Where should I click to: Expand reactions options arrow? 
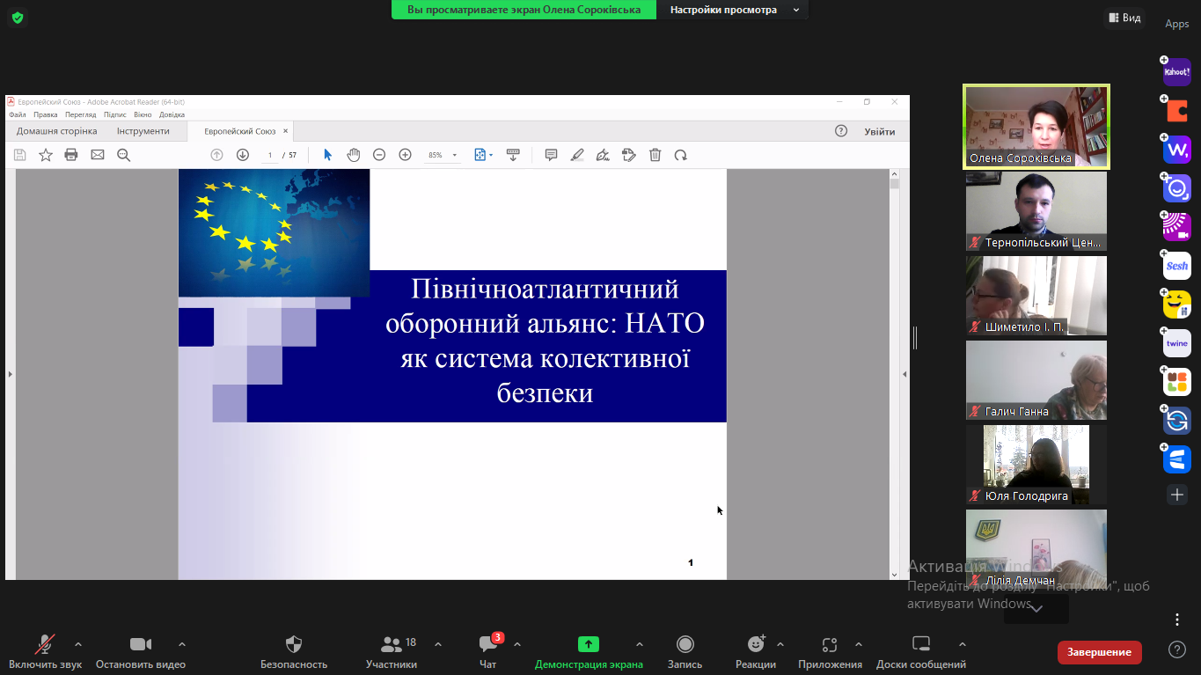[780, 643]
